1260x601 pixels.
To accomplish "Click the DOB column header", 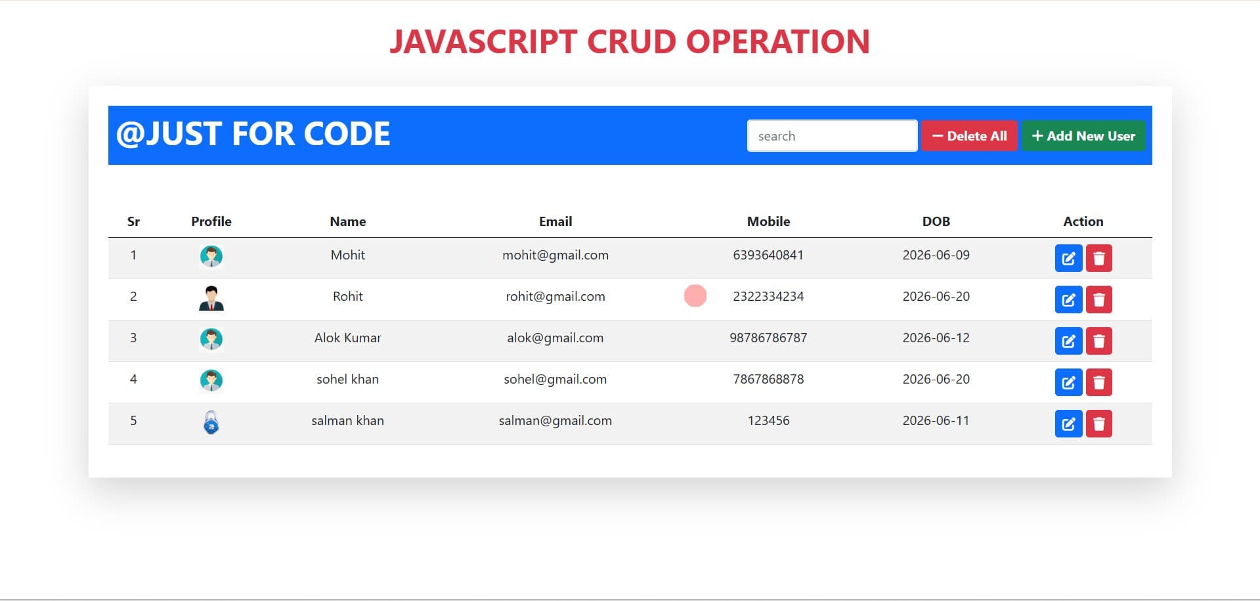I will click(x=936, y=221).
